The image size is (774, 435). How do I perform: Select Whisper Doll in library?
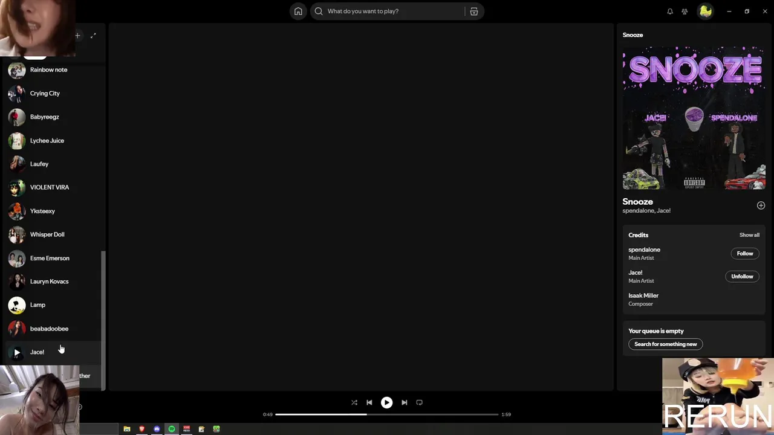[53, 234]
